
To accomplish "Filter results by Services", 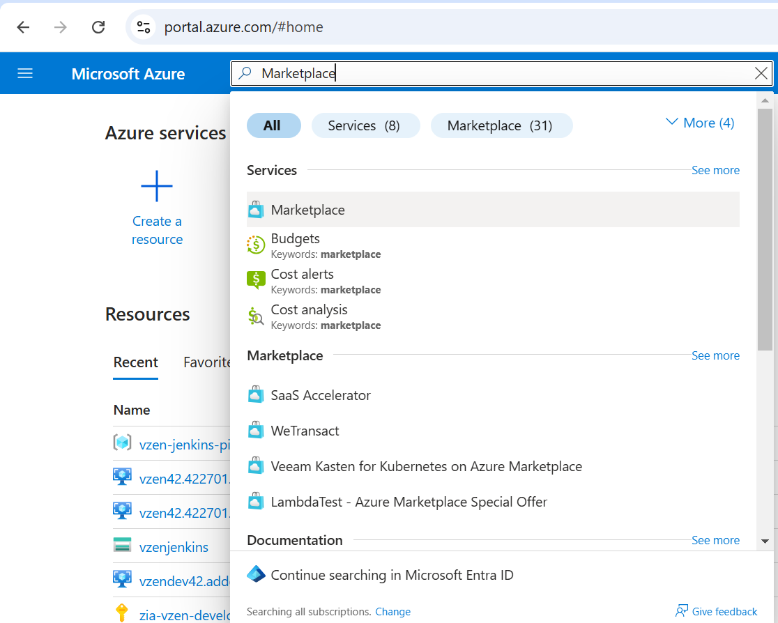I will point(365,125).
